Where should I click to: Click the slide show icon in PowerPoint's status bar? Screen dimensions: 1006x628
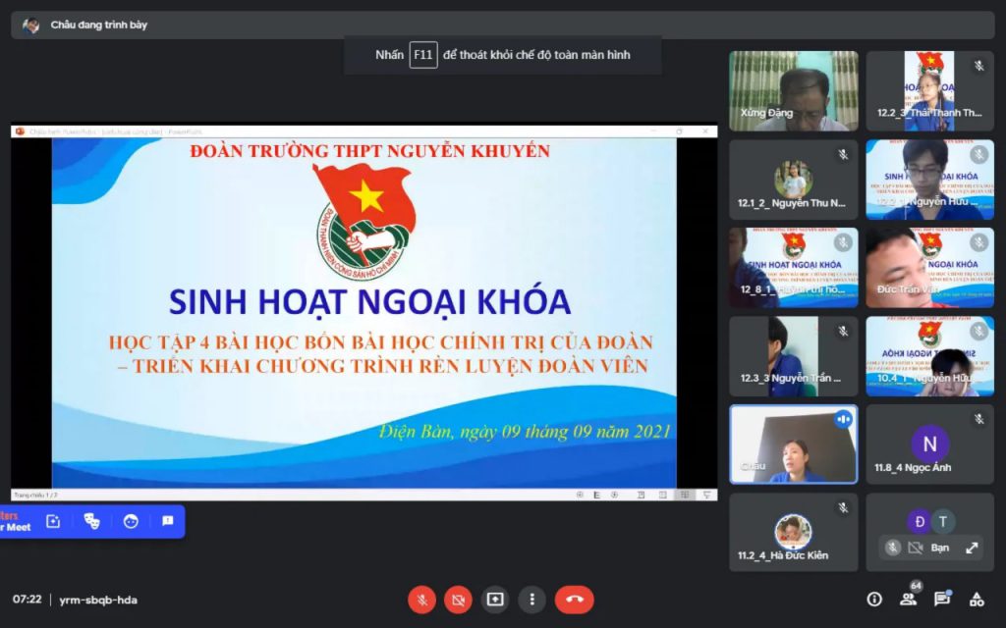[x=706, y=495]
